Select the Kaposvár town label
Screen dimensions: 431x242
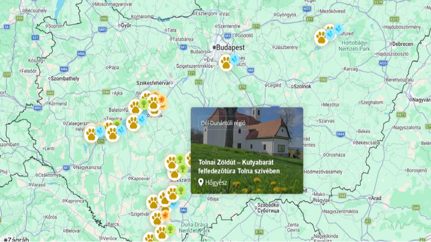[141, 178]
